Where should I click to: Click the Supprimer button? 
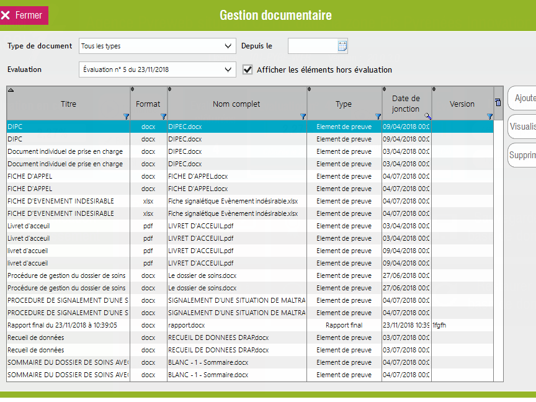coord(522,155)
